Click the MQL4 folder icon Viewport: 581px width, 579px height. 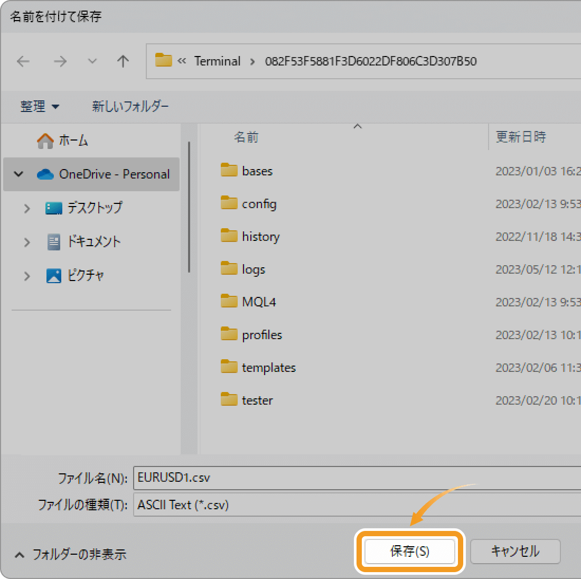pyautogui.click(x=229, y=301)
